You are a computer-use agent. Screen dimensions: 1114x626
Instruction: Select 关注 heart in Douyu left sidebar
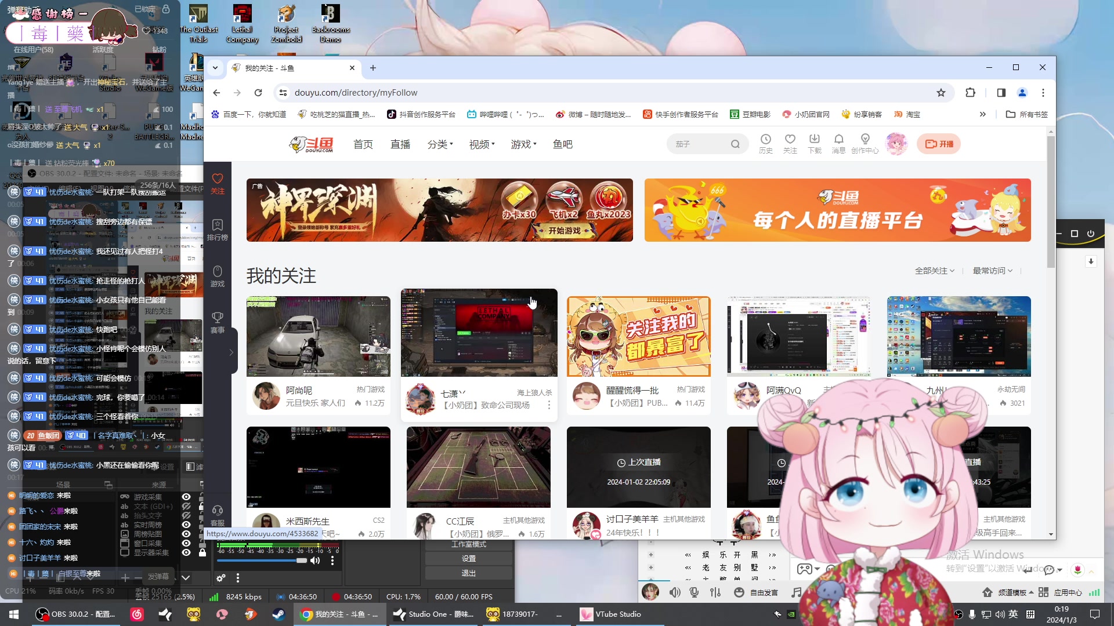point(218,183)
